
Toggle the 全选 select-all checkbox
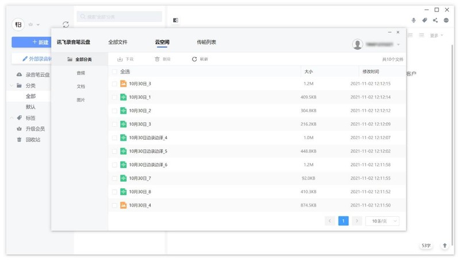pos(114,72)
